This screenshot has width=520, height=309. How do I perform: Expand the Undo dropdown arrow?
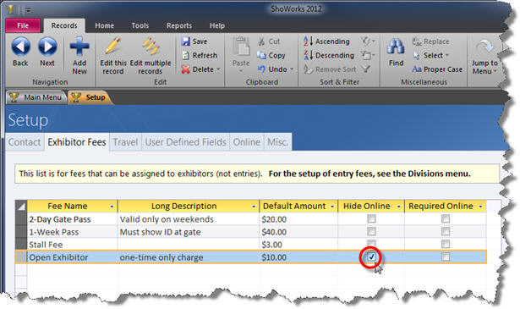pyautogui.click(x=292, y=69)
